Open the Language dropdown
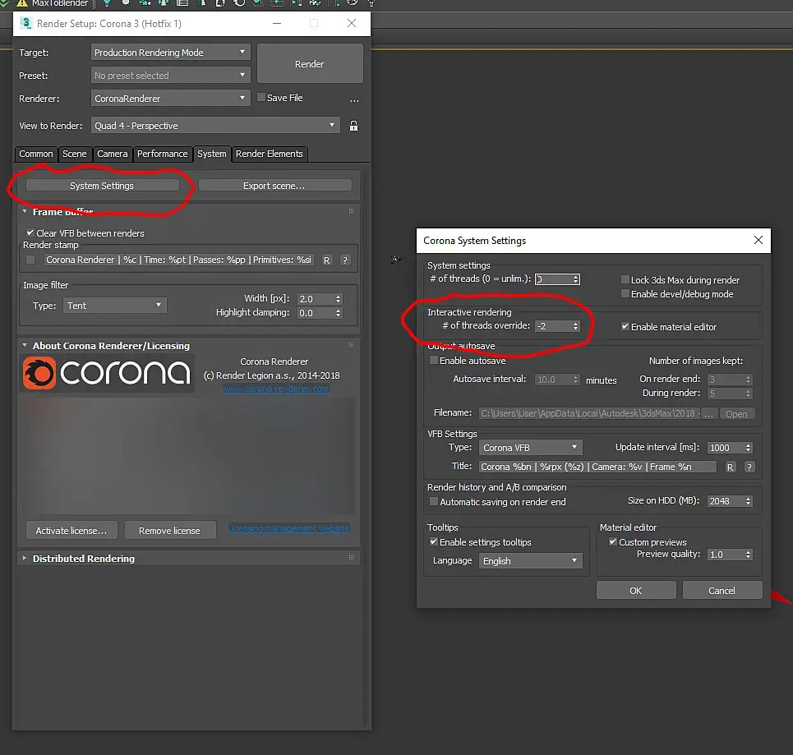Screen dimensions: 793x755 coord(531,561)
